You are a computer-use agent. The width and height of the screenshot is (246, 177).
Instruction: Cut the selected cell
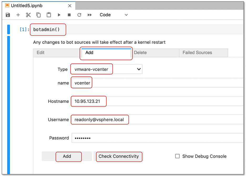point(28,15)
